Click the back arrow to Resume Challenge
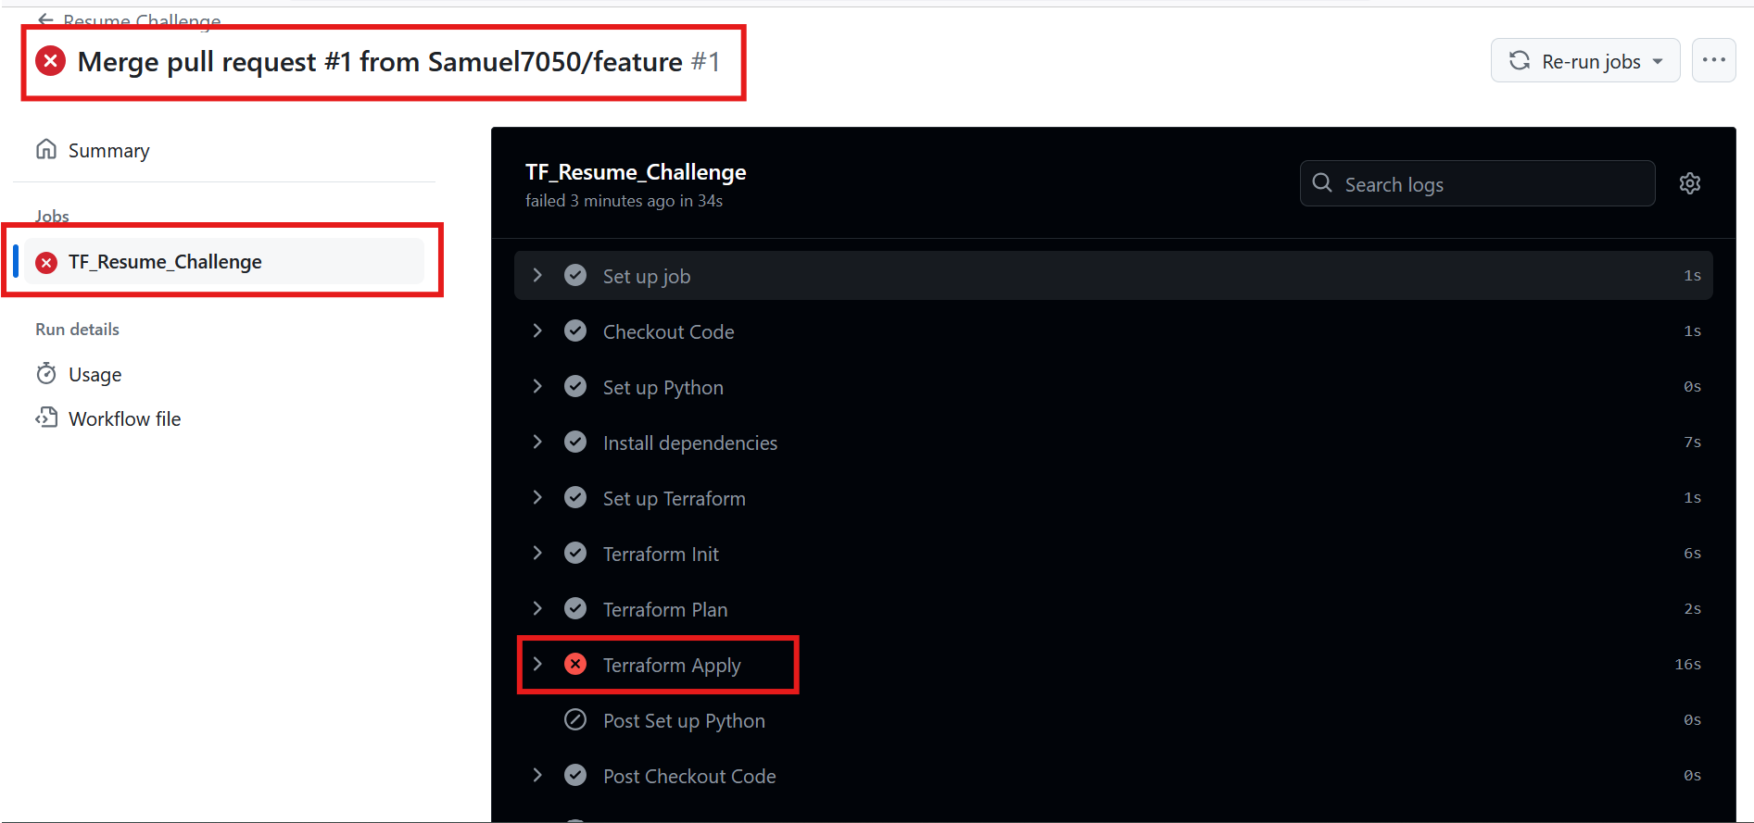This screenshot has height=823, width=1754. 45,19
